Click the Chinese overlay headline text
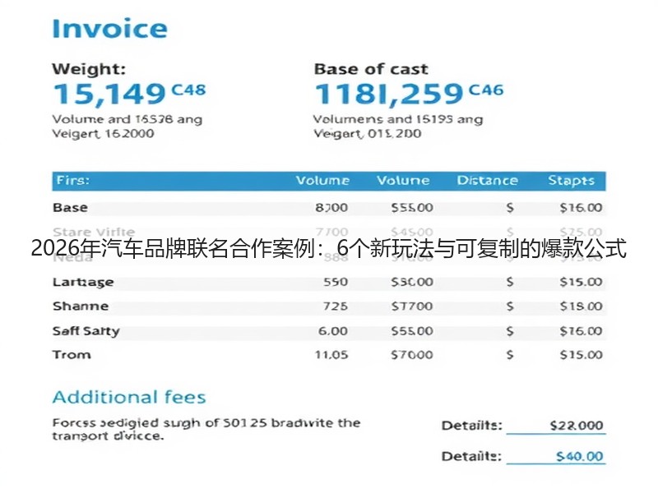Screen dimensions: 658x493 [x=328, y=248]
